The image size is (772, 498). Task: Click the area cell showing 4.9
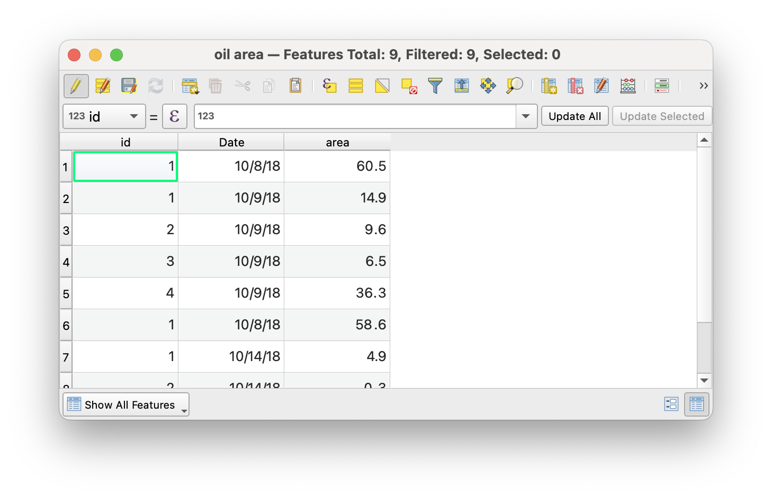[337, 357]
